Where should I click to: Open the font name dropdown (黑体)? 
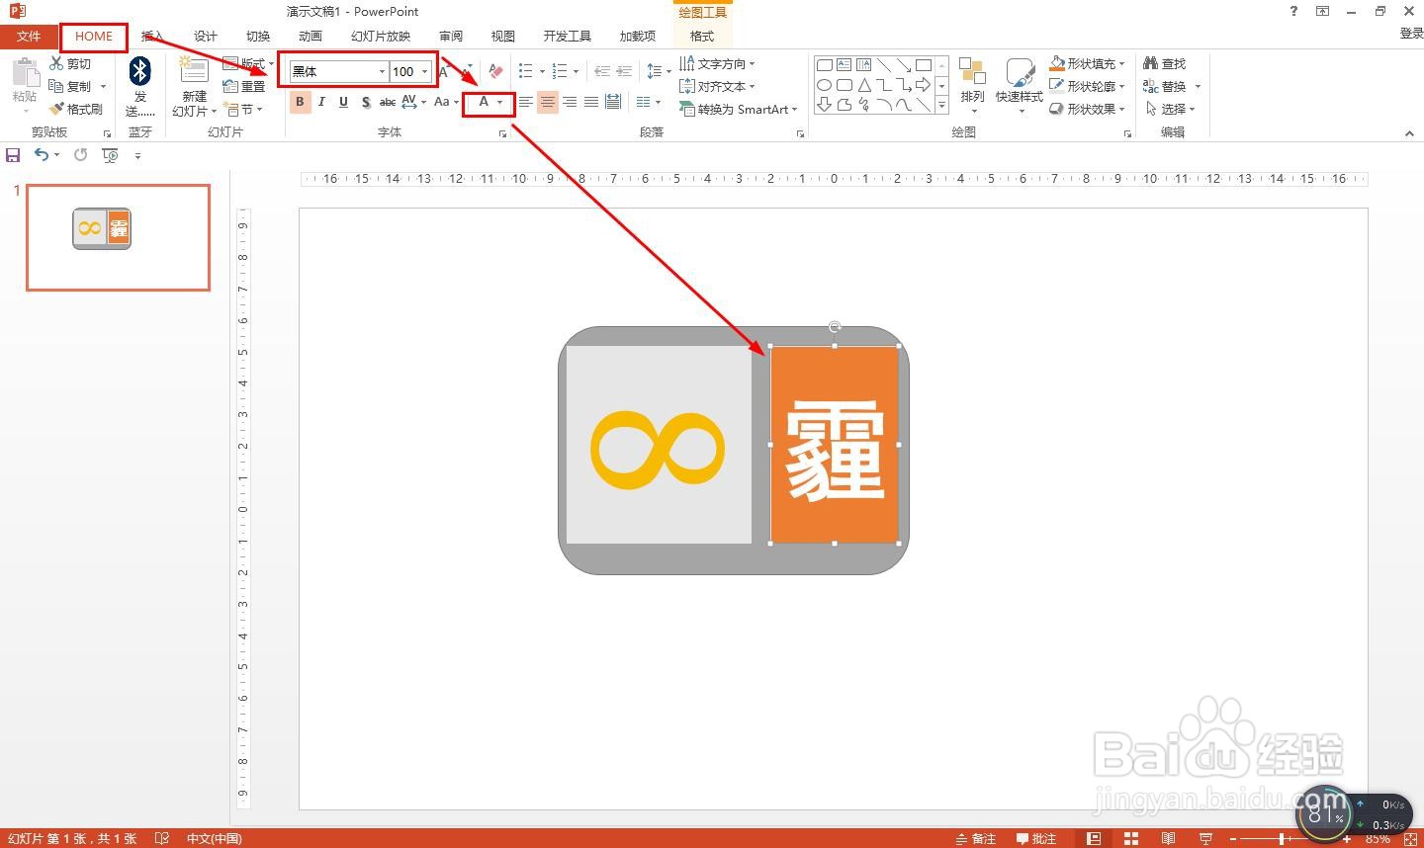[x=382, y=71]
